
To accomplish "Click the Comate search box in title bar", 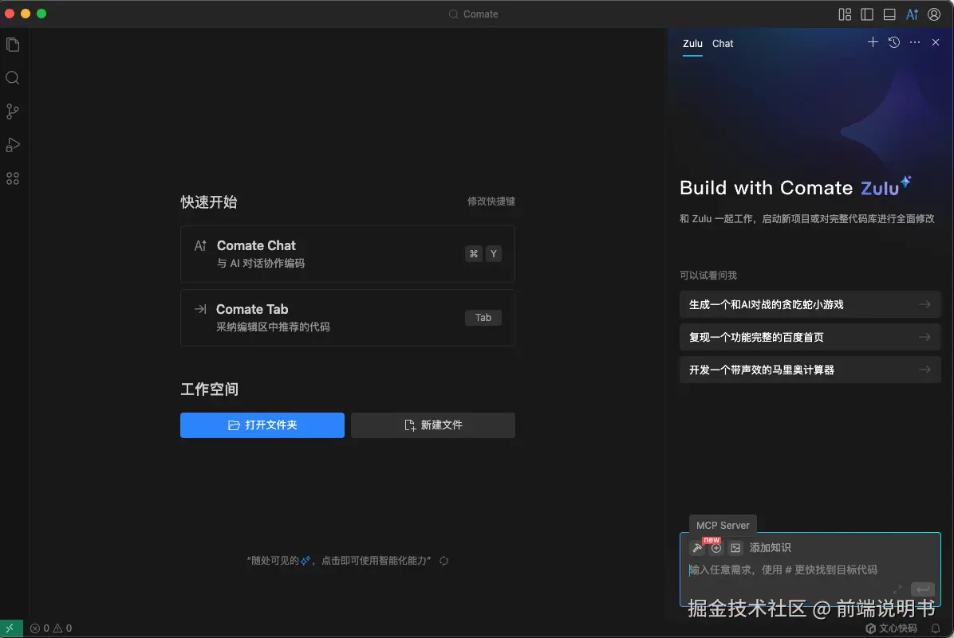I will click(474, 14).
